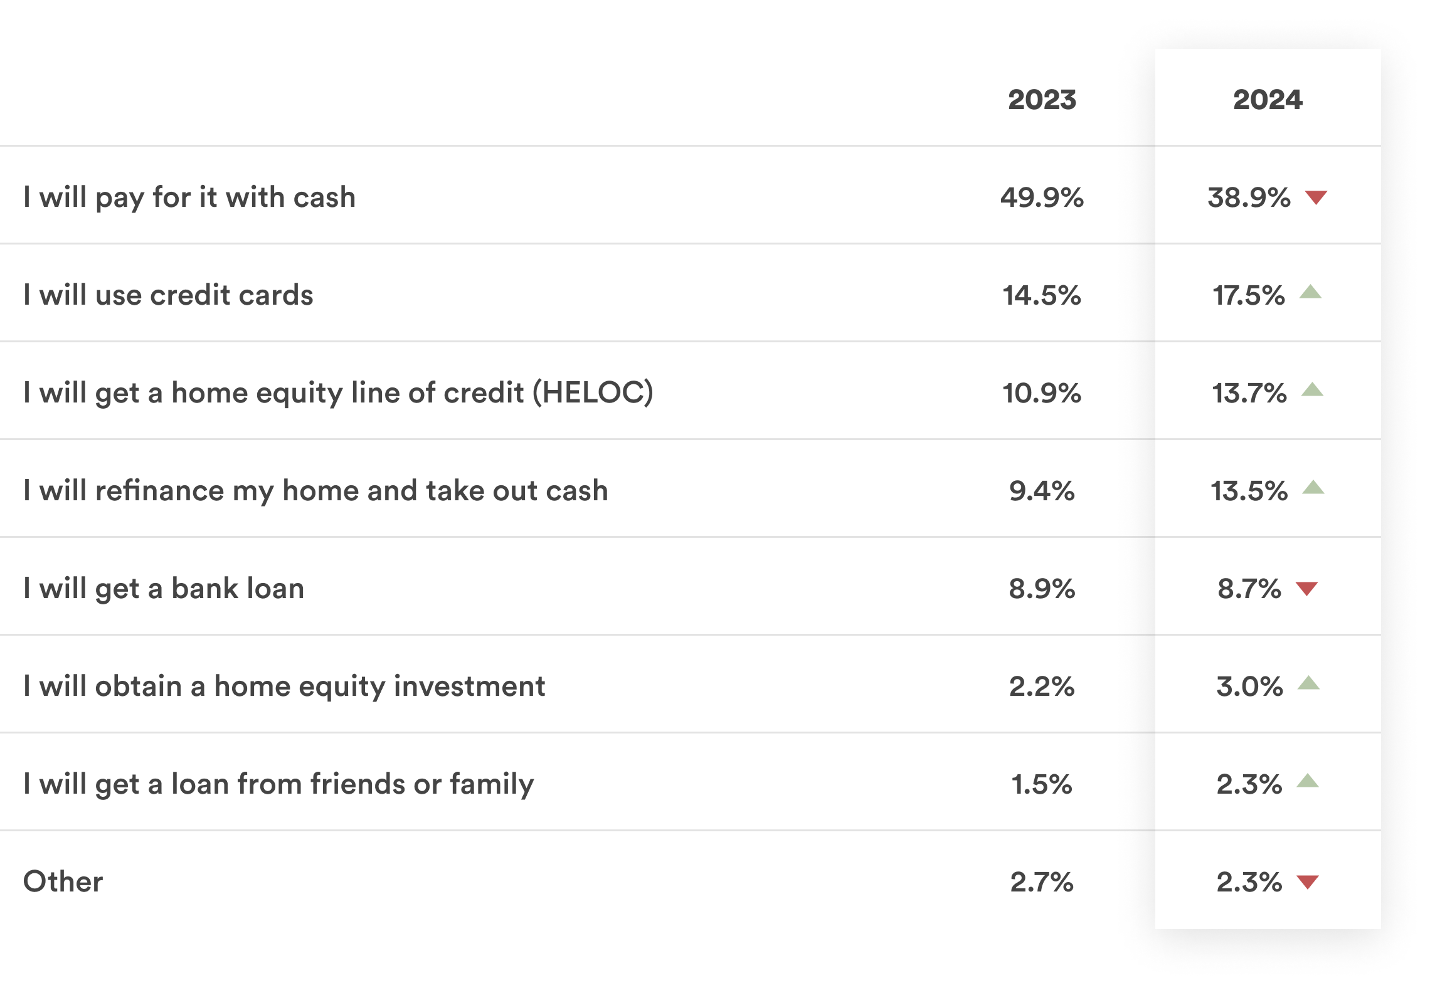Click green up arrow beside 3.0%

pyautogui.click(x=1308, y=683)
